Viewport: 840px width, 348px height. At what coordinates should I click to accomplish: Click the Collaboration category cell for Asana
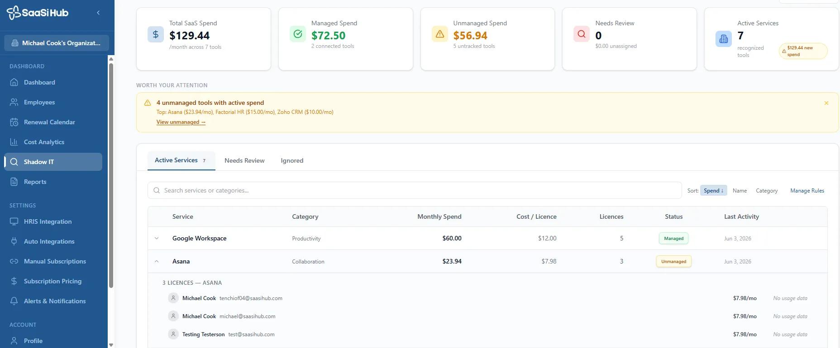click(308, 262)
